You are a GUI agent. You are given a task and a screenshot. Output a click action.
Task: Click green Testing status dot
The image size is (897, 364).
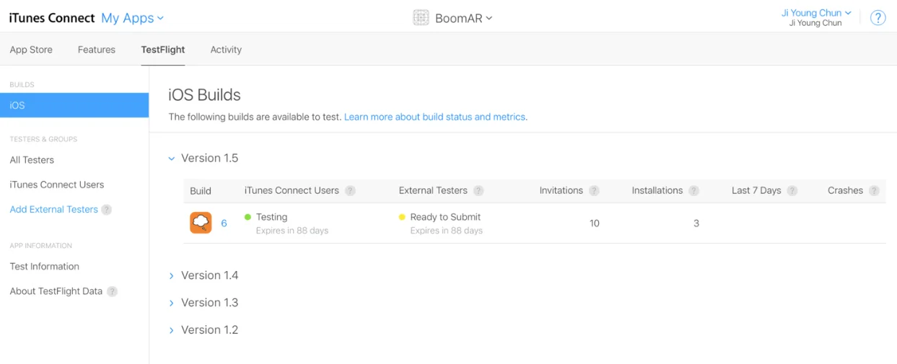click(x=248, y=217)
